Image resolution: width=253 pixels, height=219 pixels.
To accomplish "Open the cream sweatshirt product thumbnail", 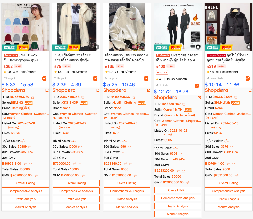I will pos(127,27).
